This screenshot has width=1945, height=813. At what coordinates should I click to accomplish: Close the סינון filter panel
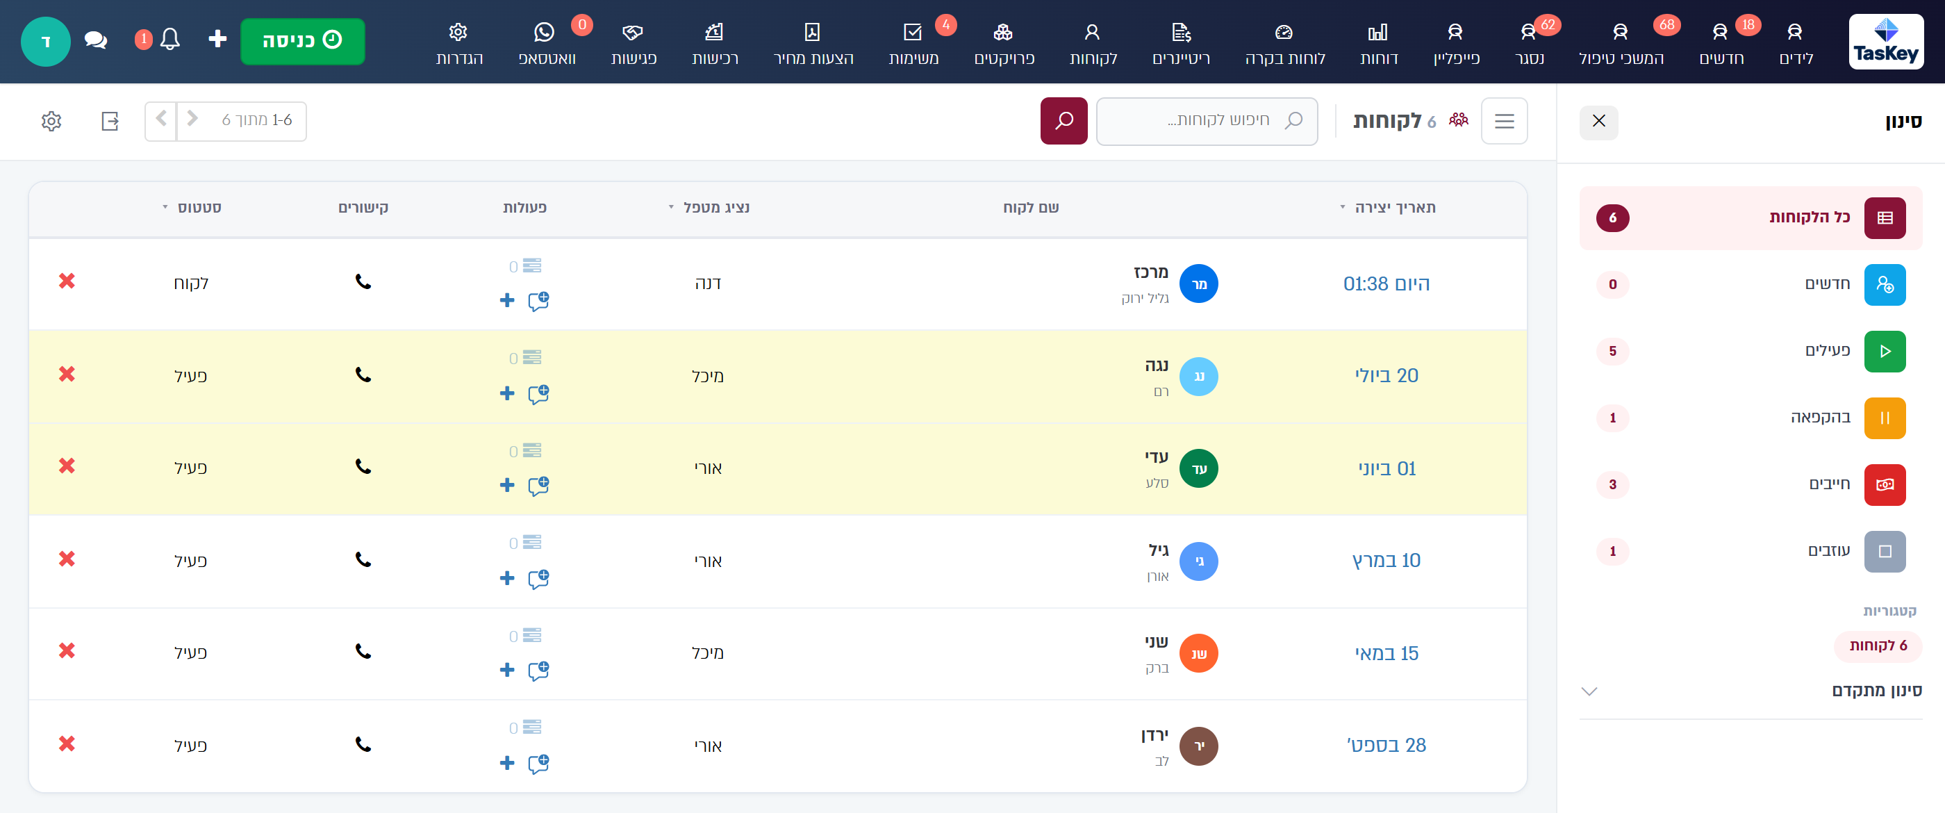tap(1598, 122)
